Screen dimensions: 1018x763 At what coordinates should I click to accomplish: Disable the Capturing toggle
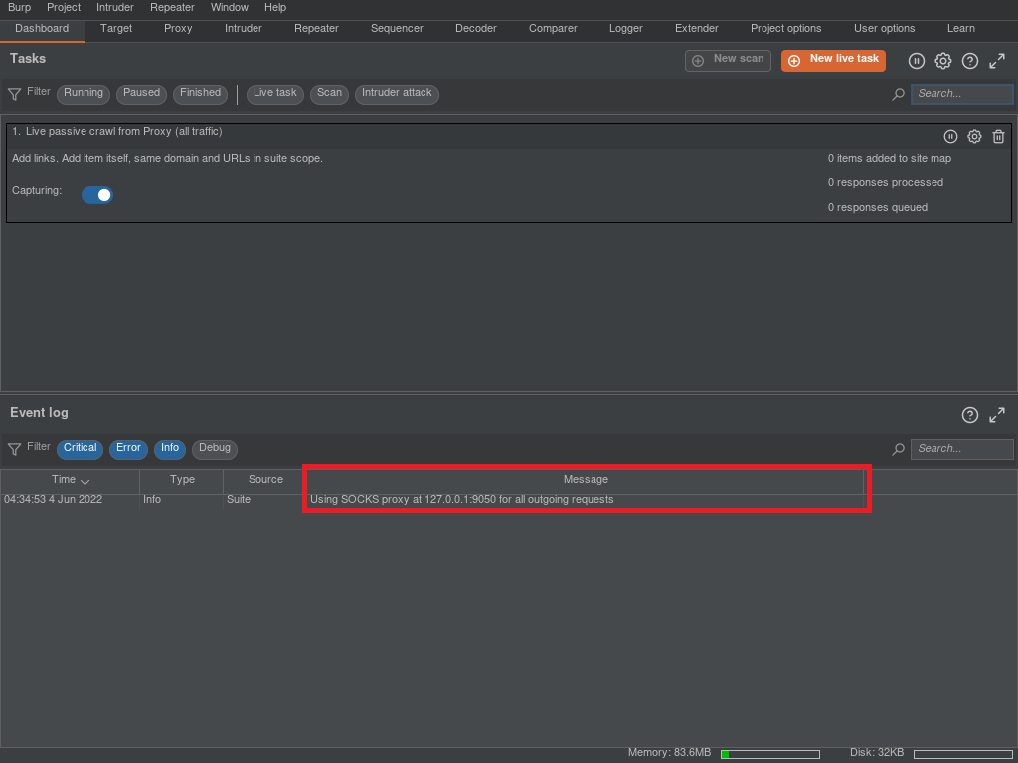coord(96,194)
